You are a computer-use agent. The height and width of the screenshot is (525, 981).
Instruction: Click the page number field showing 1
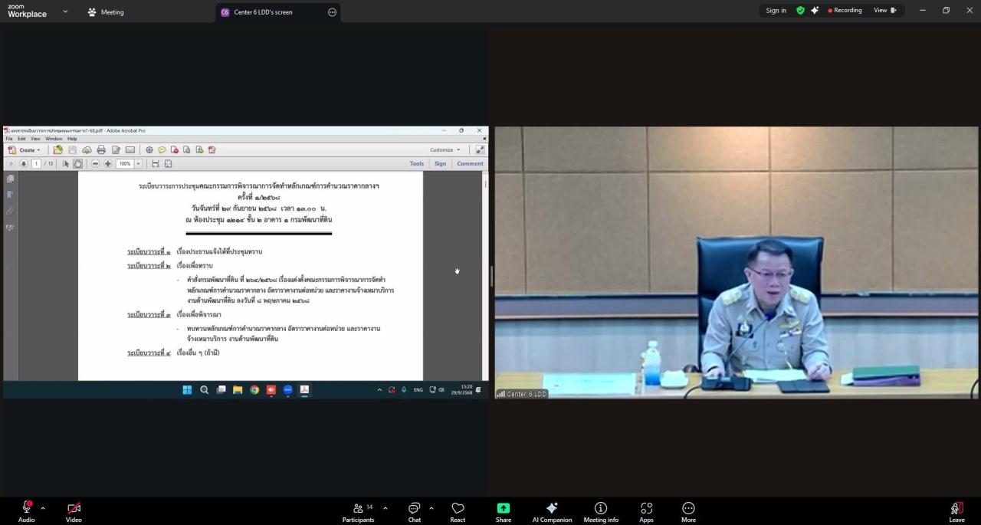click(x=36, y=163)
